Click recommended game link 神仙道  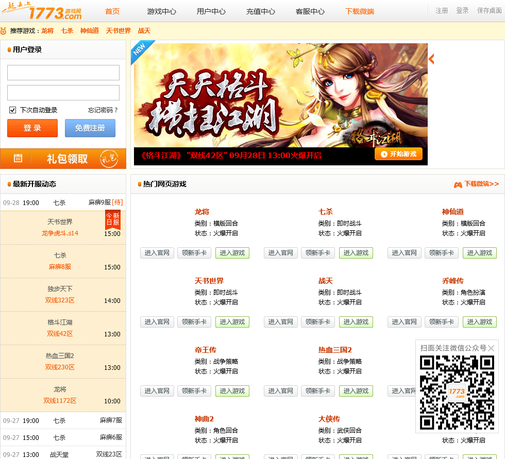[x=90, y=31]
